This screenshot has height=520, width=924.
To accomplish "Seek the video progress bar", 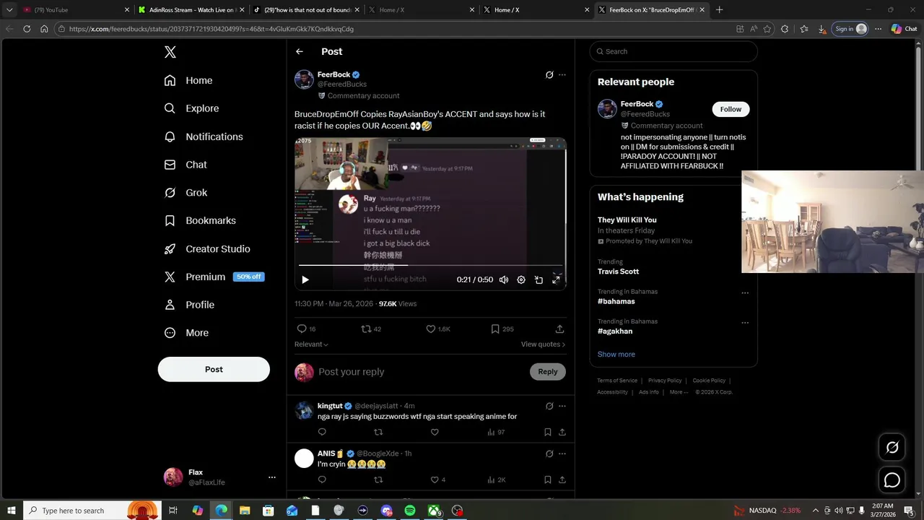I will [x=430, y=265].
